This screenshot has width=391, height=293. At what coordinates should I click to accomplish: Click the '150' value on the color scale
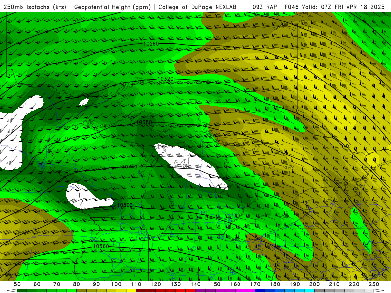[216, 284]
